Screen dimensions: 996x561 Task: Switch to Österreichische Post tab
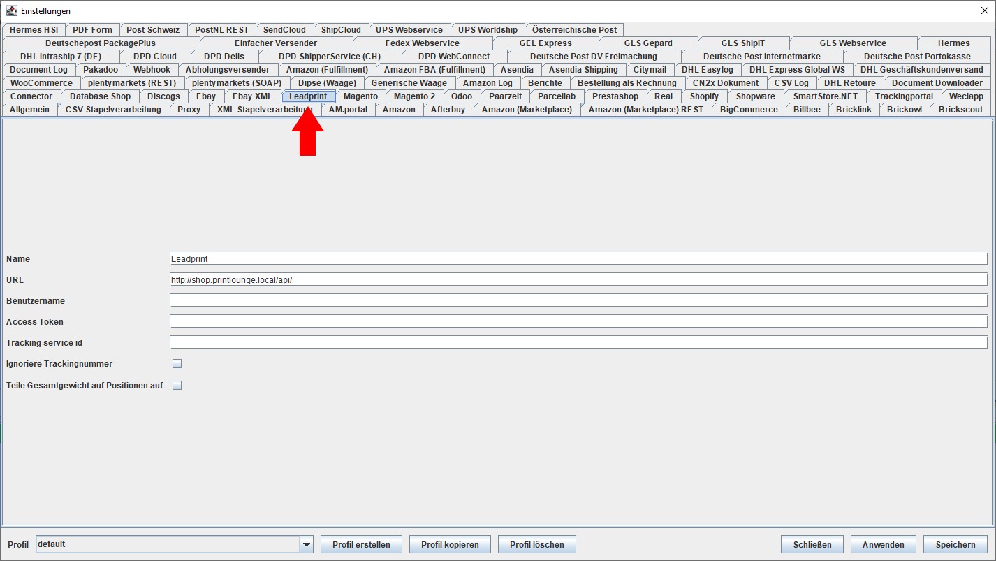(574, 30)
